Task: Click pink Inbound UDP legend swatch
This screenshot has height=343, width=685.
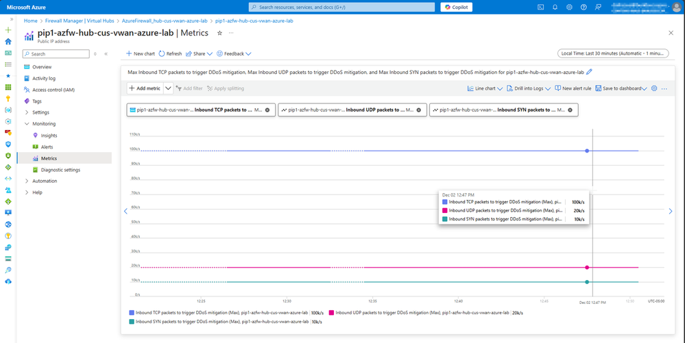Action: (332, 312)
